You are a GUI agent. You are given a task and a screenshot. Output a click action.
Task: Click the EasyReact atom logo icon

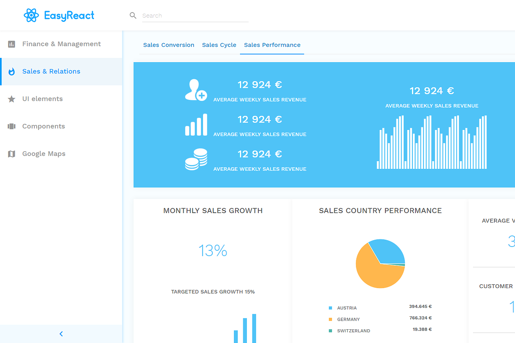pos(32,15)
